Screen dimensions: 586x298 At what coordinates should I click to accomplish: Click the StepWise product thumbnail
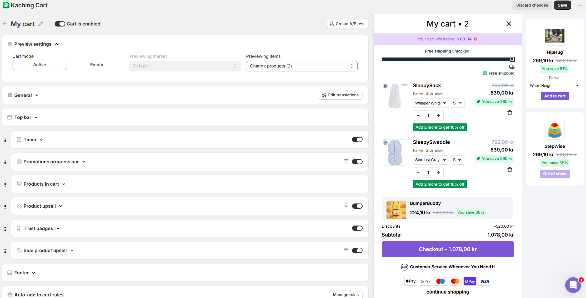(x=555, y=130)
